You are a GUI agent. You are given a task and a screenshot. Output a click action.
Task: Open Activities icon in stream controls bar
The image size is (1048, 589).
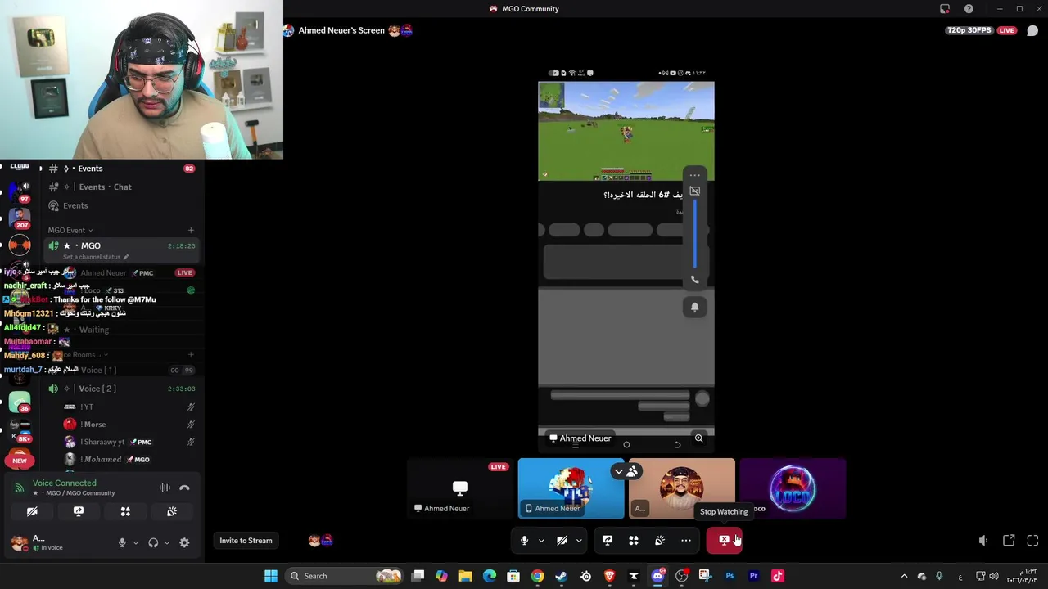coord(634,541)
